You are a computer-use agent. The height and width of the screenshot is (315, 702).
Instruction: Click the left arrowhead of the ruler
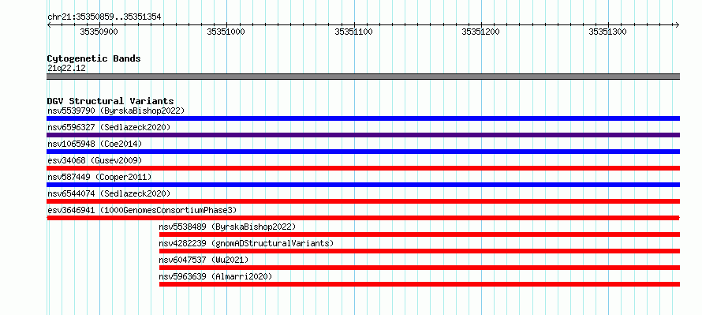click(x=49, y=25)
